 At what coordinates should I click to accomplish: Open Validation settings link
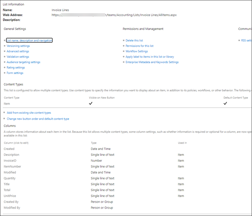click(17, 57)
